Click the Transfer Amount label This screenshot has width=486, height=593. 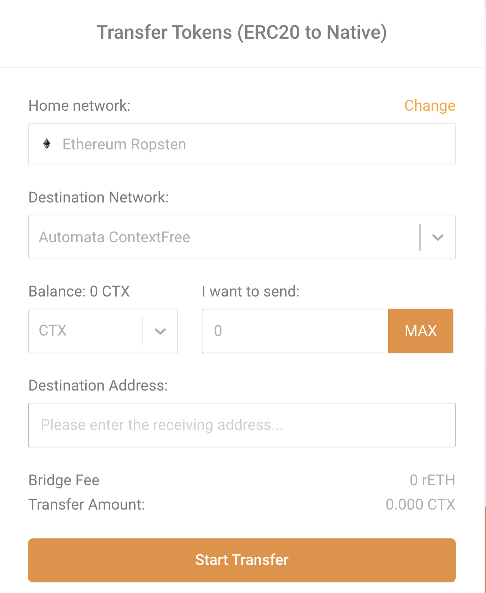(x=87, y=505)
